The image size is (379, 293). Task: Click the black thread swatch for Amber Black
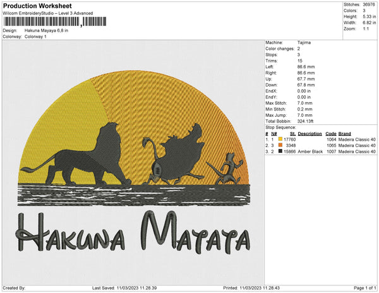tap(280, 152)
